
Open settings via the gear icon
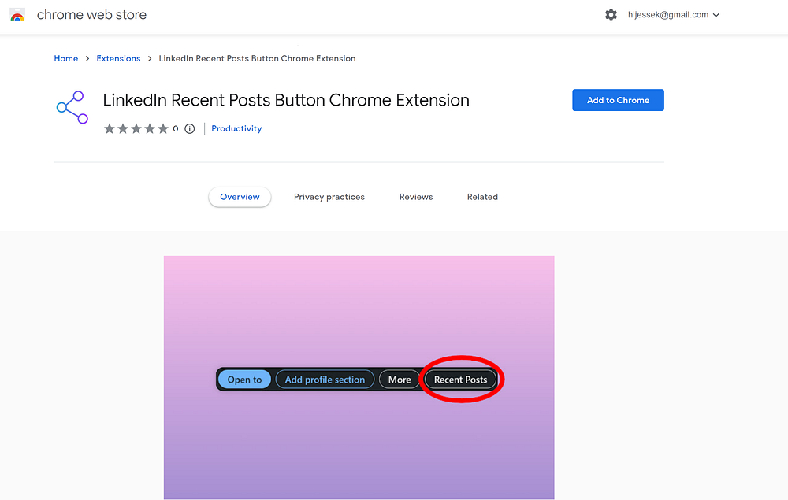(x=611, y=14)
